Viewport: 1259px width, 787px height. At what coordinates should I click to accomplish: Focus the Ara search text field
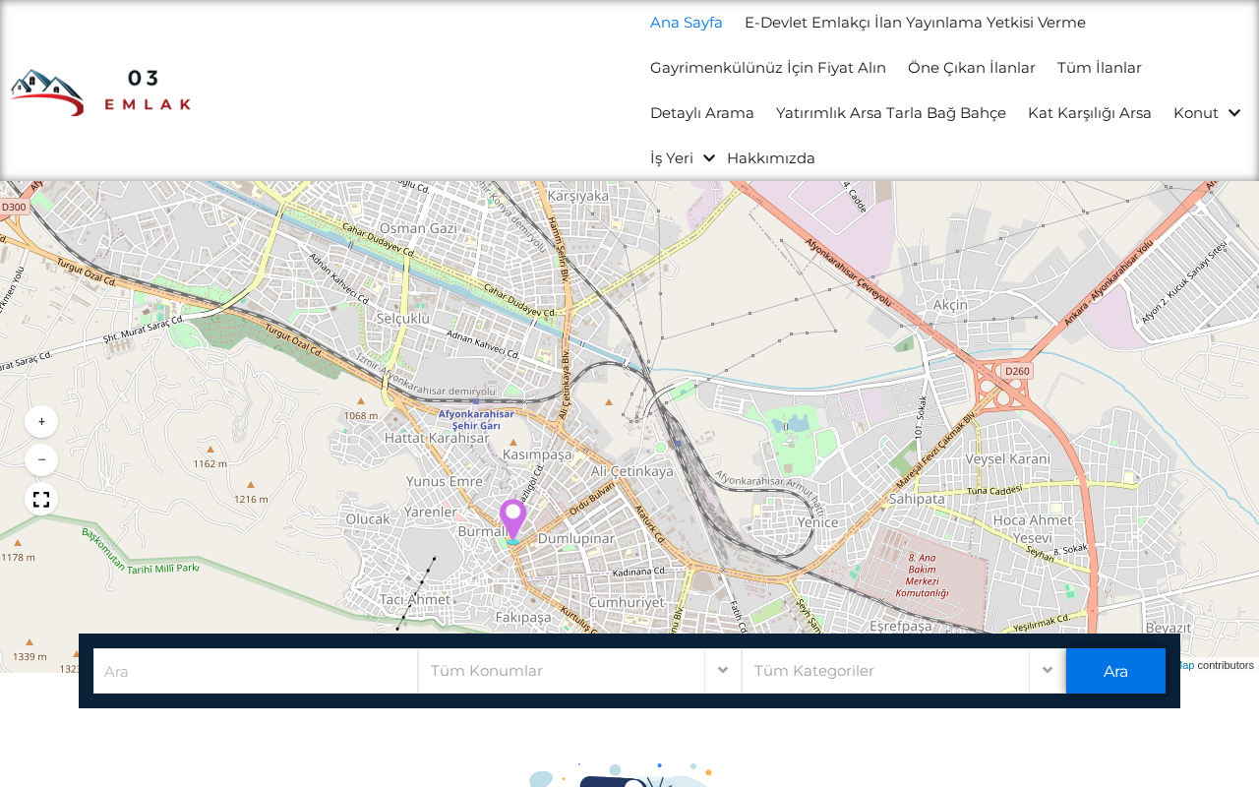point(256,671)
